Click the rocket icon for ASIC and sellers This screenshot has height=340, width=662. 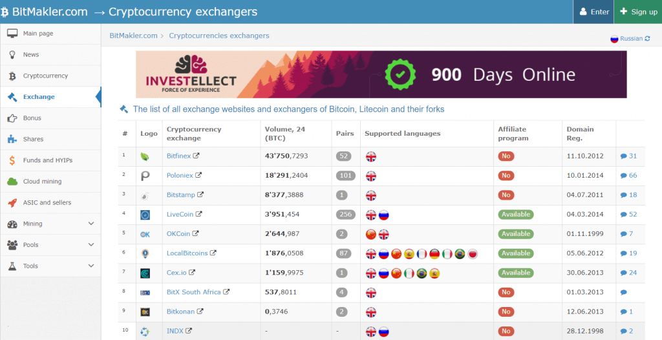(12, 203)
